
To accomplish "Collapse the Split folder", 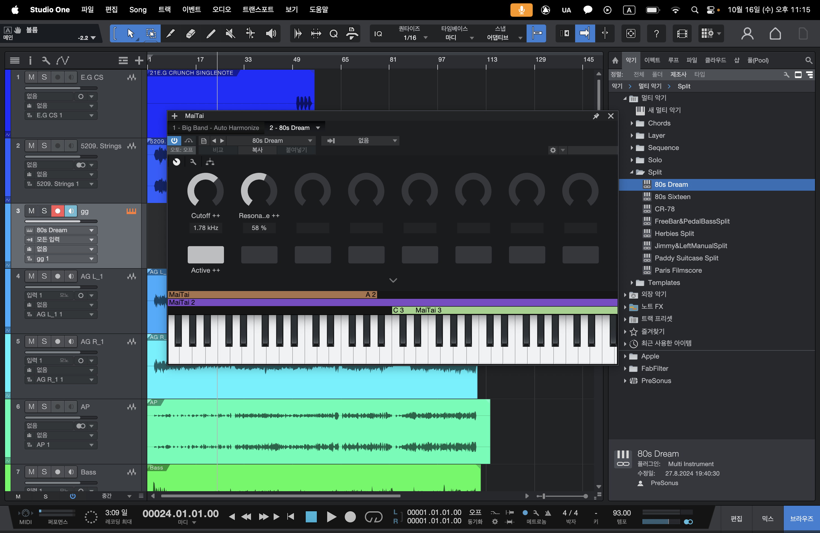I will click(631, 172).
